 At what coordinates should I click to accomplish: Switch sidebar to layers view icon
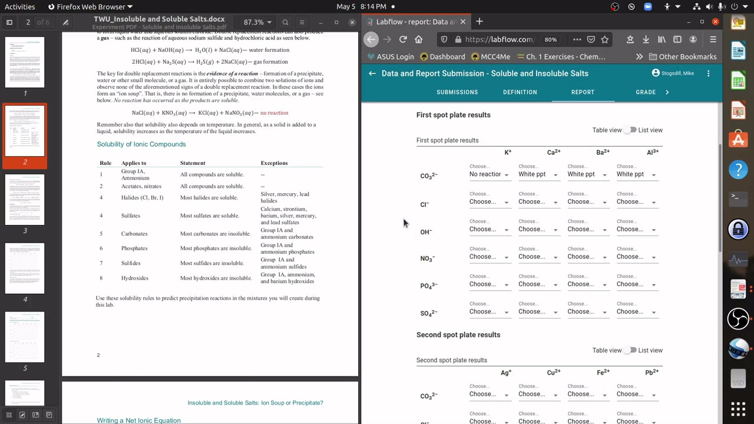(49, 415)
